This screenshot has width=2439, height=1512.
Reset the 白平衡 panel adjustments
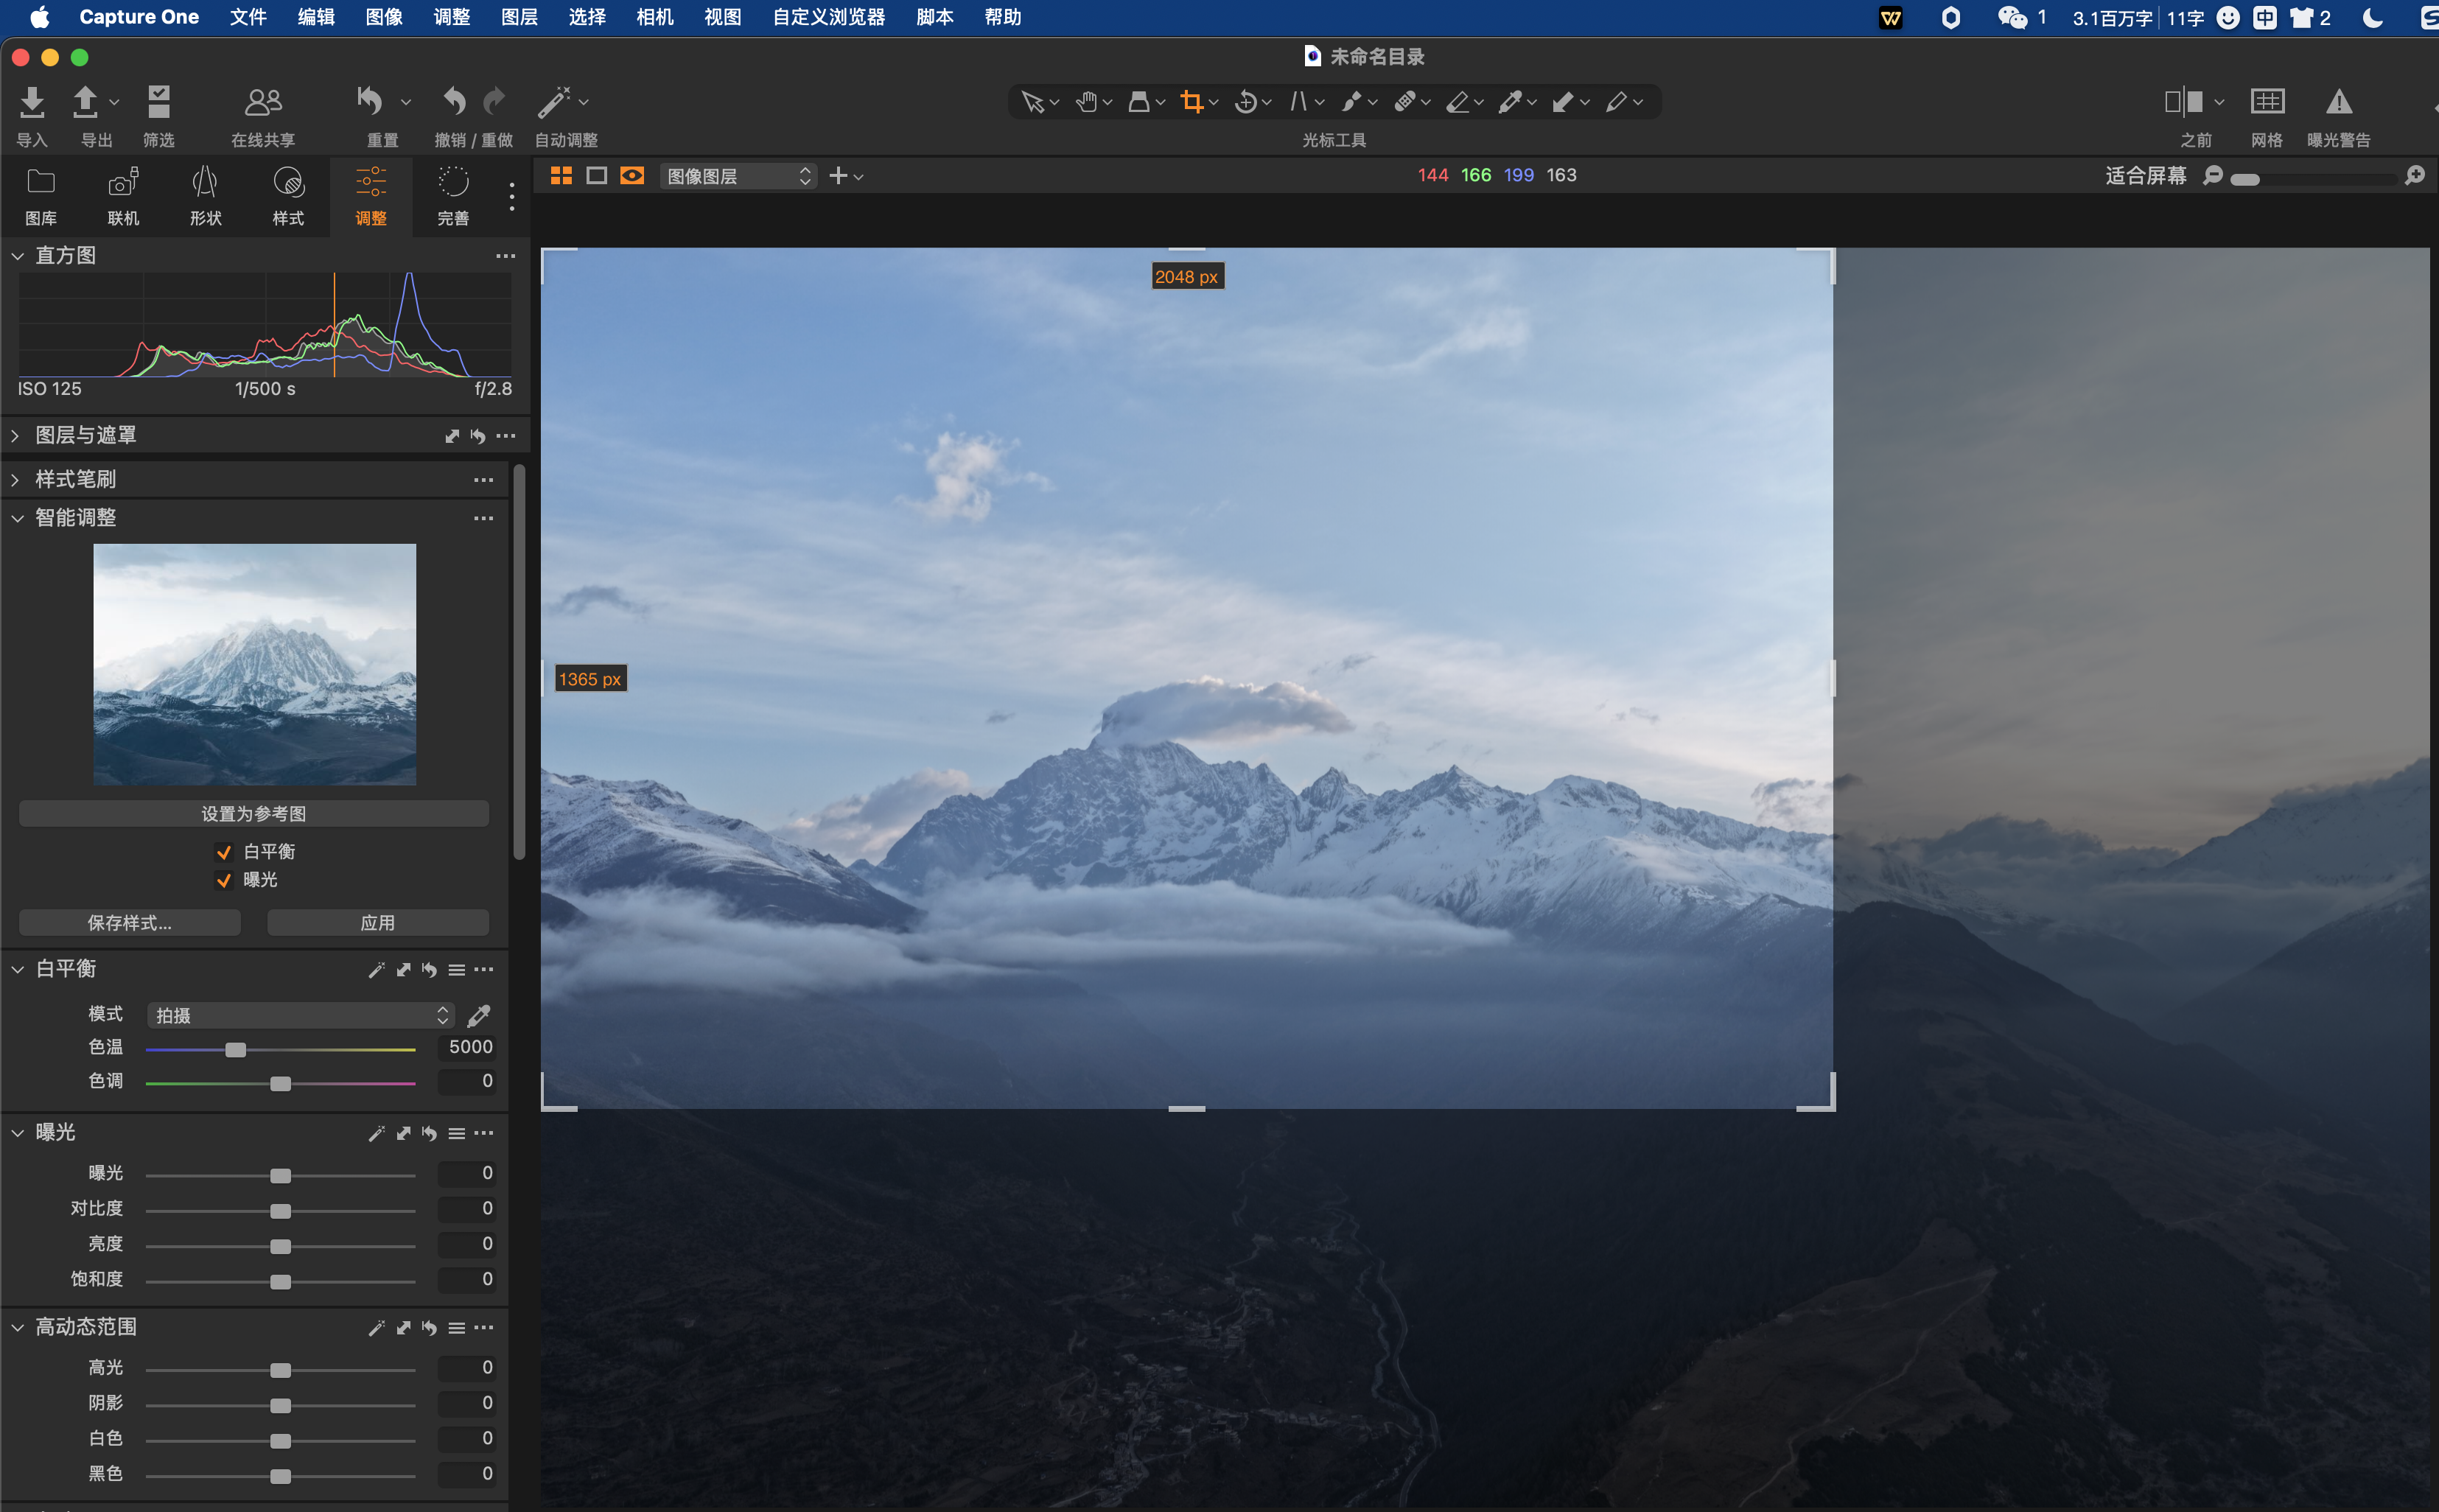429,970
